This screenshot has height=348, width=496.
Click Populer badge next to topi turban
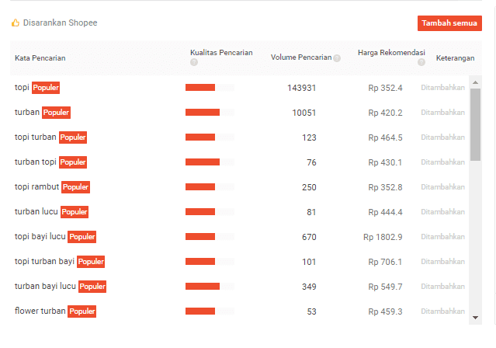[x=73, y=137]
